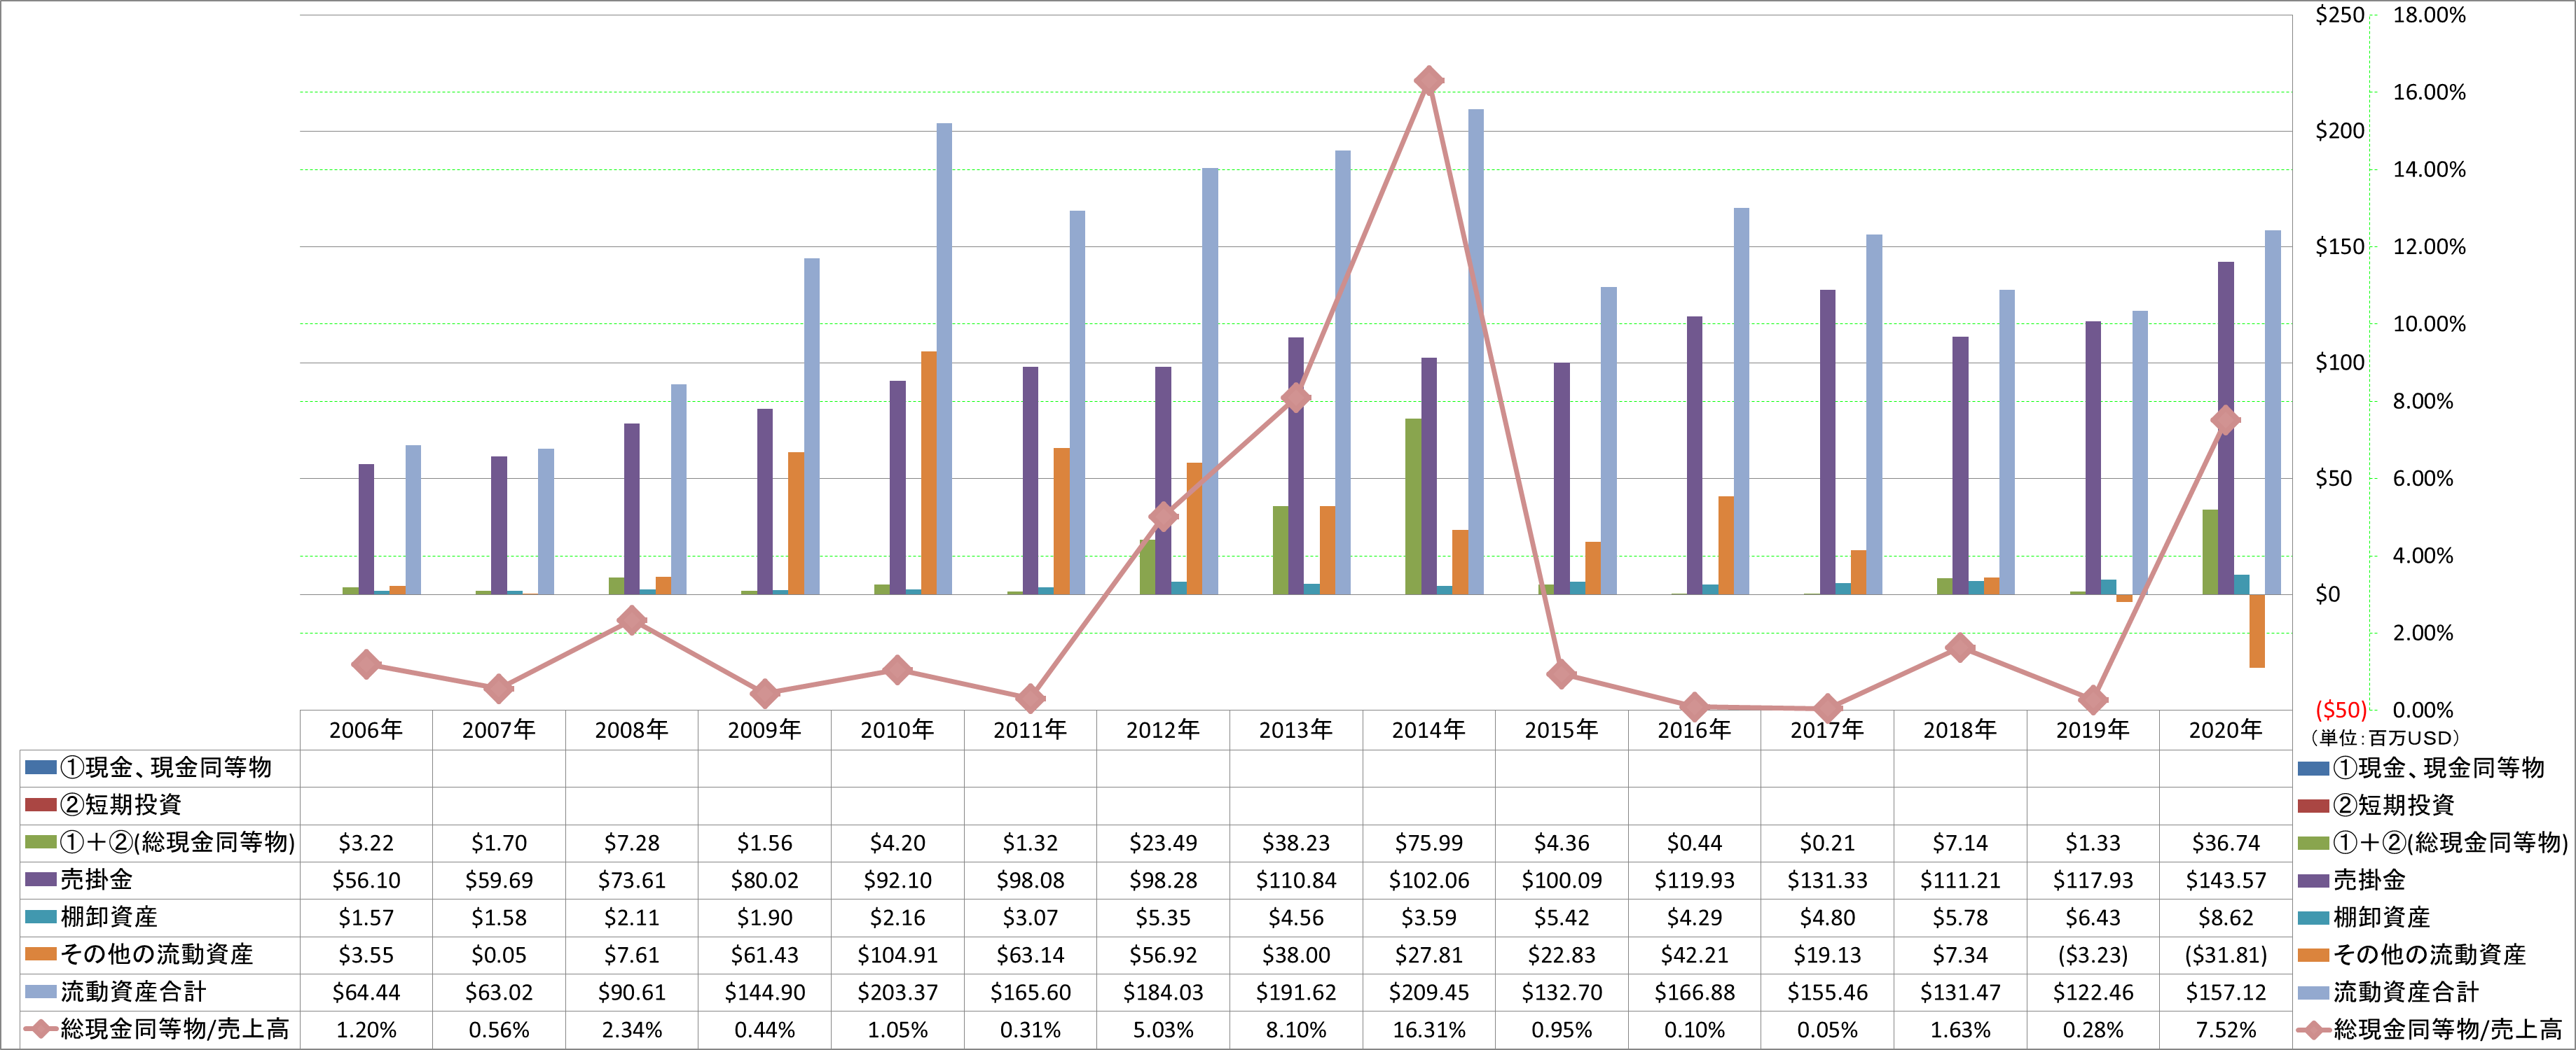2576x1050 pixels.
Task: Click cell value 16.31%
Action: coord(1428,1030)
